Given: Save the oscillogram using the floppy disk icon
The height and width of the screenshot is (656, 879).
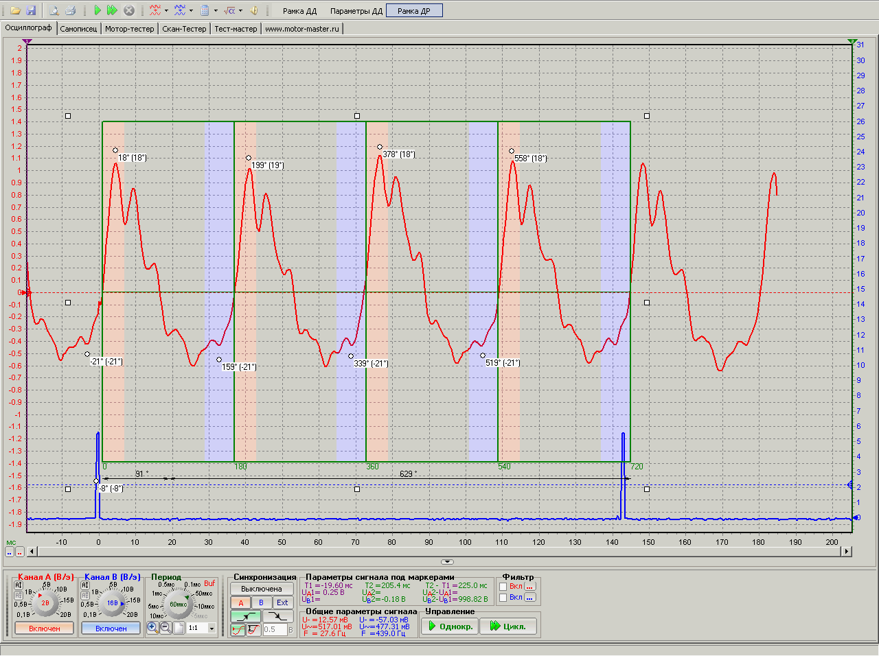Looking at the screenshot, I should pyautogui.click(x=31, y=10).
